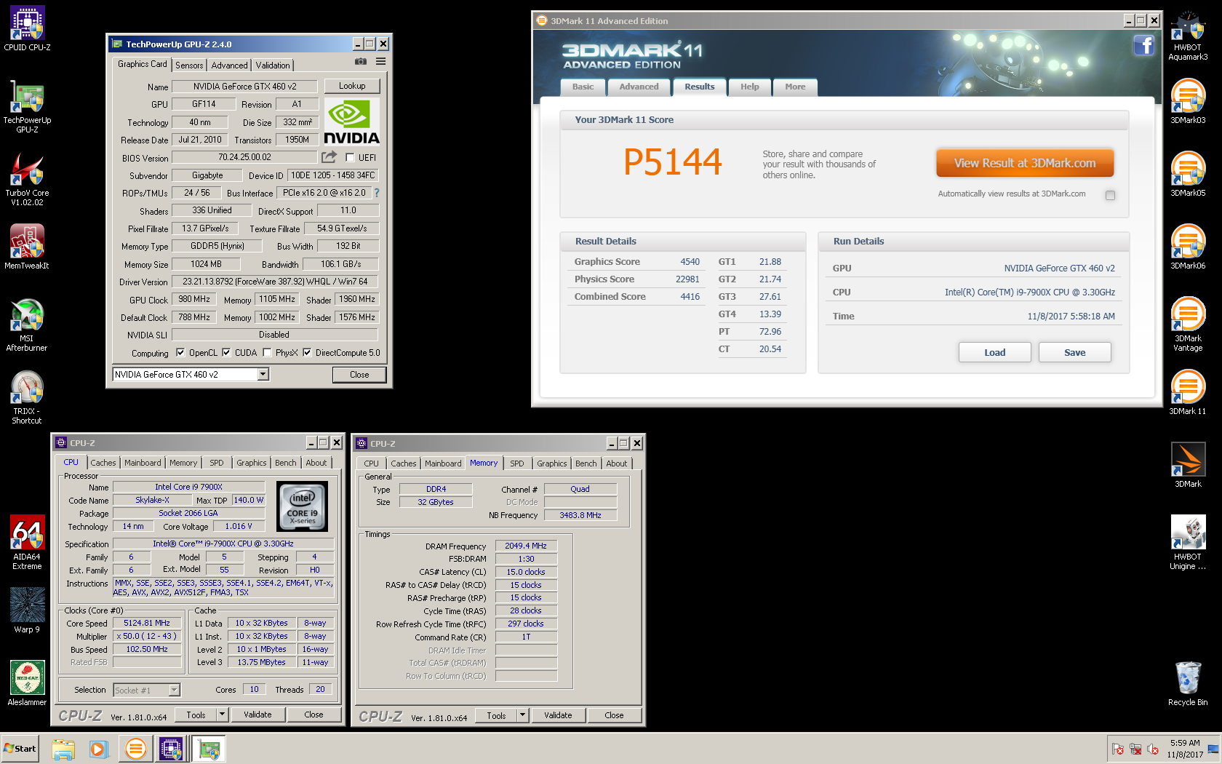Toggle the DirectCompute 5.0 checkbox
This screenshot has width=1222, height=764.
pos(307,353)
